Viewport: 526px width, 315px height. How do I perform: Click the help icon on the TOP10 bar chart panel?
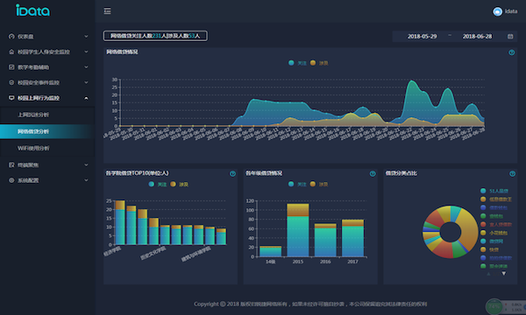pos(232,173)
